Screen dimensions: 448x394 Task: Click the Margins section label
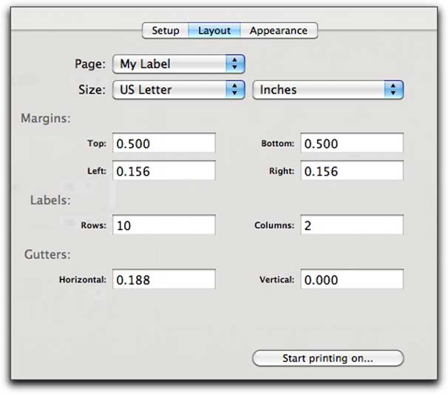pos(46,118)
